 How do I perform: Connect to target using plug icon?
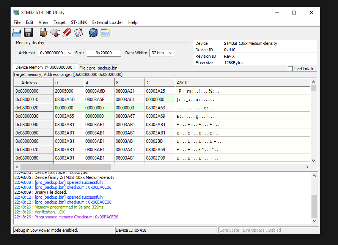tap(43, 33)
